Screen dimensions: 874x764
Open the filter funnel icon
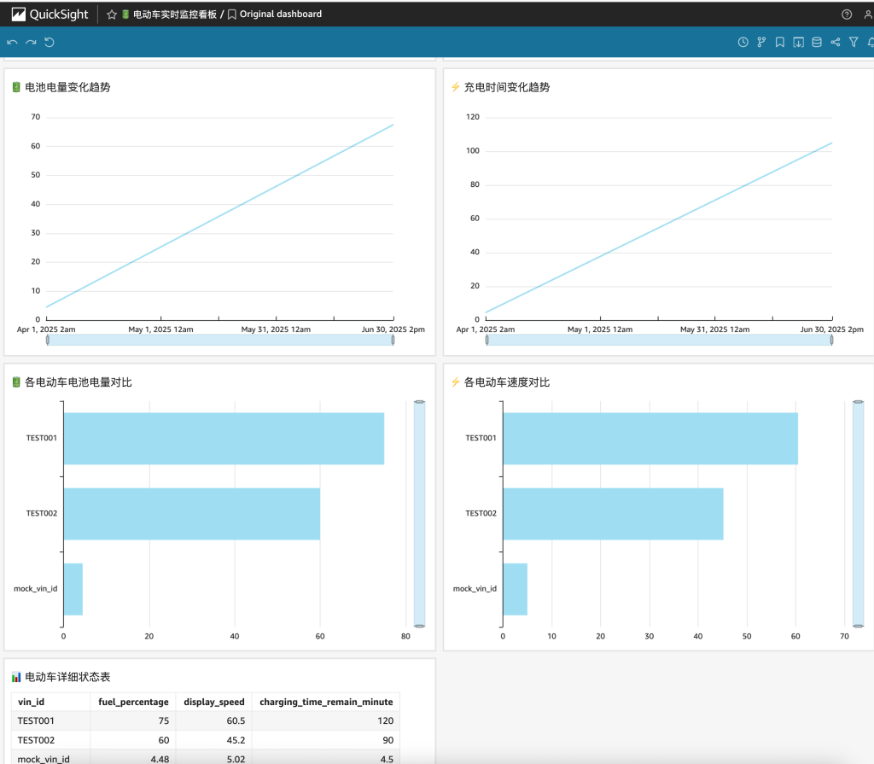click(x=854, y=42)
